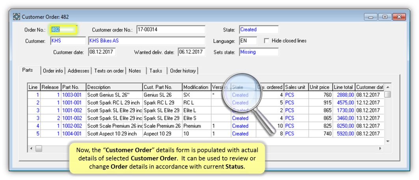Maximize the Customer Order window
419x180 pixels.
coord(385,17)
